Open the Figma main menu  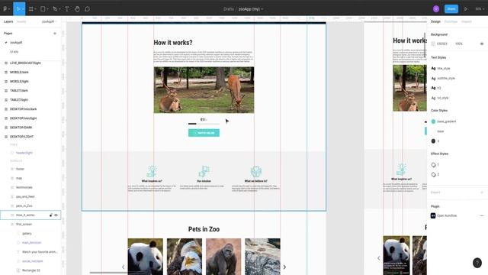(x=6, y=9)
